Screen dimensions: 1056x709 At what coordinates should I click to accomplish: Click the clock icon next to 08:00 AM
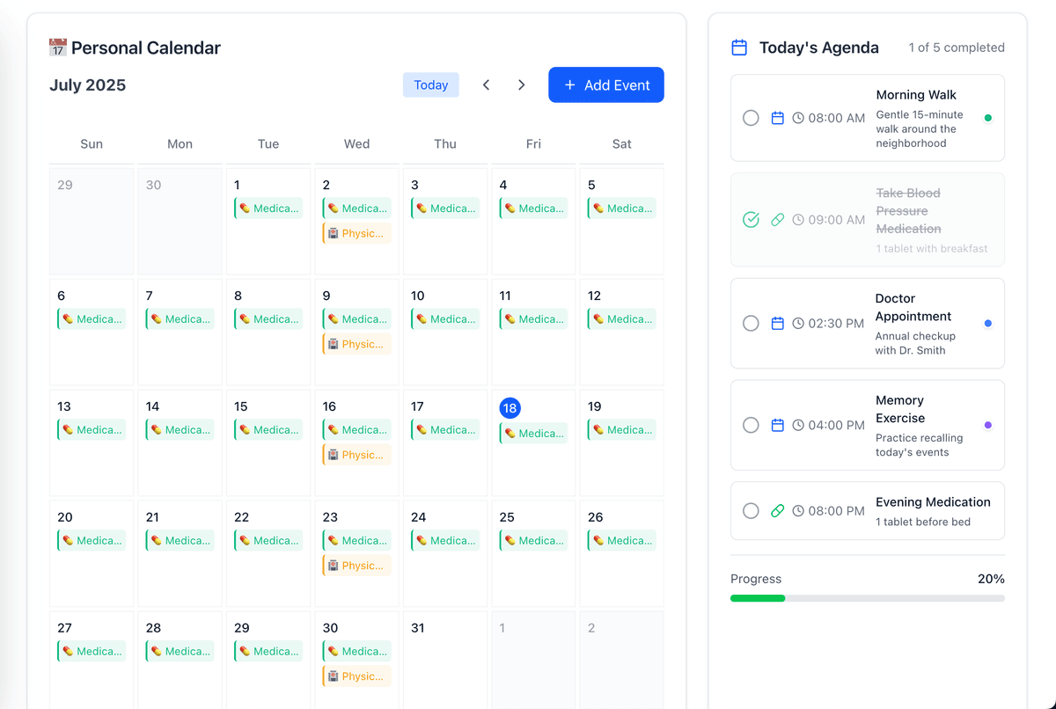(798, 118)
